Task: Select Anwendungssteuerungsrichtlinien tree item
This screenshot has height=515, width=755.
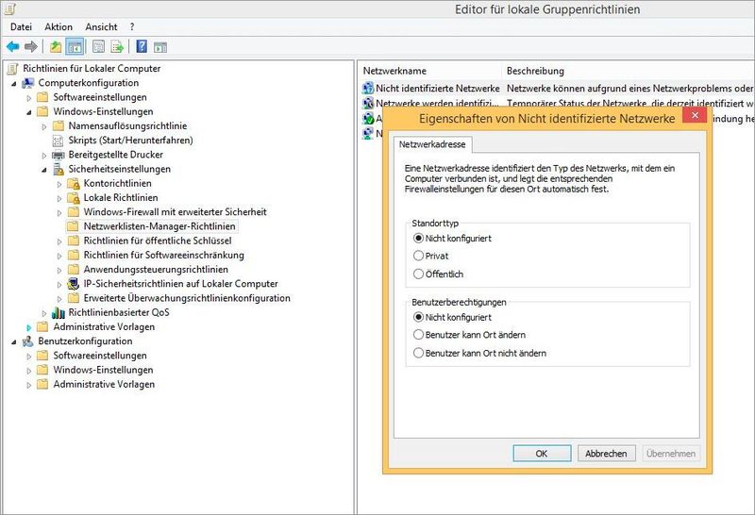Action: click(x=156, y=270)
